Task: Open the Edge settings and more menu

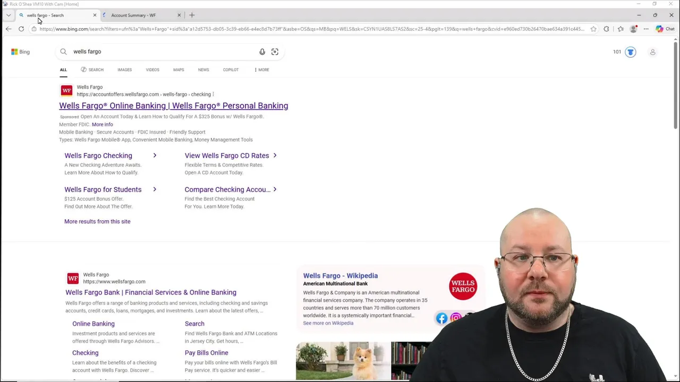Action: tap(647, 29)
